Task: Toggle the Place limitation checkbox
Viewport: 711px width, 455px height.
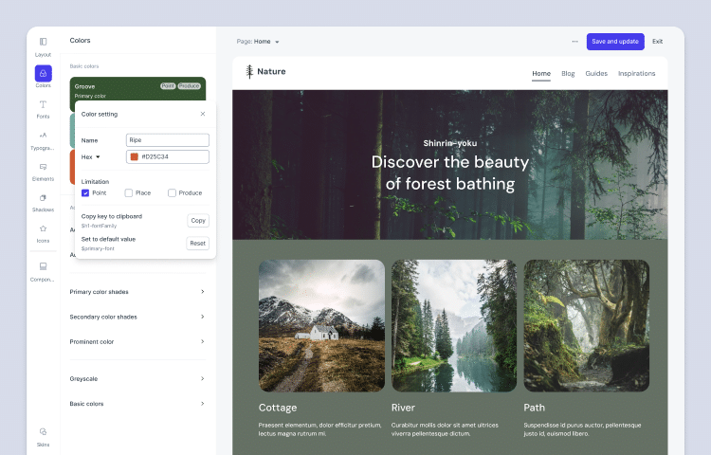Action: click(129, 193)
